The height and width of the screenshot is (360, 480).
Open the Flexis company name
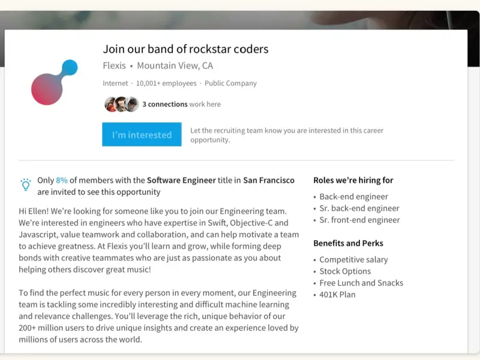tap(115, 66)
